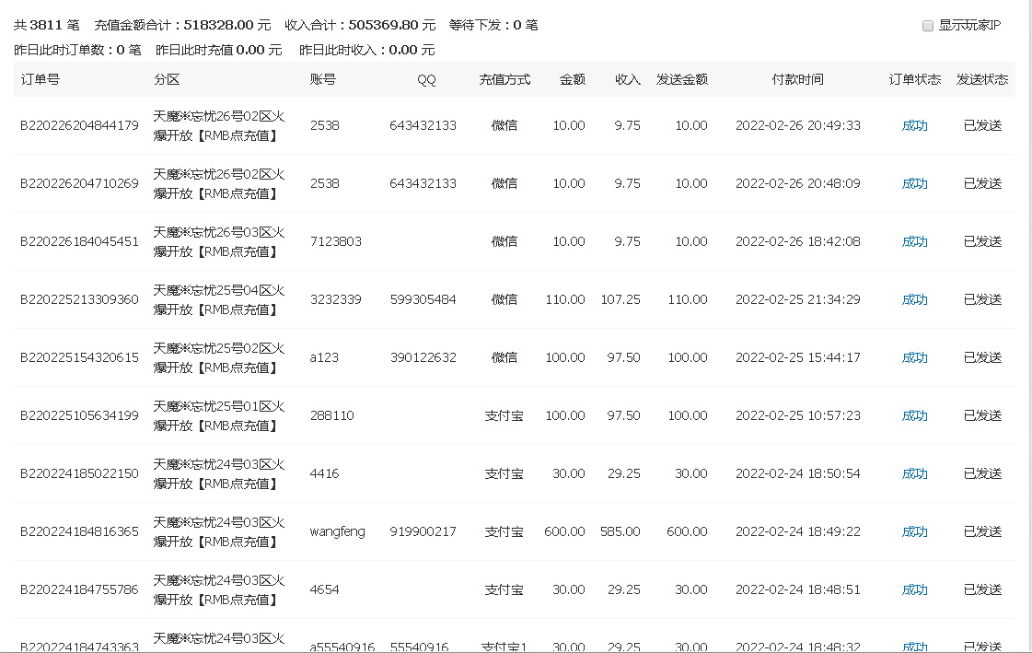Click the 订单号 column header

[x=41, y=79]
